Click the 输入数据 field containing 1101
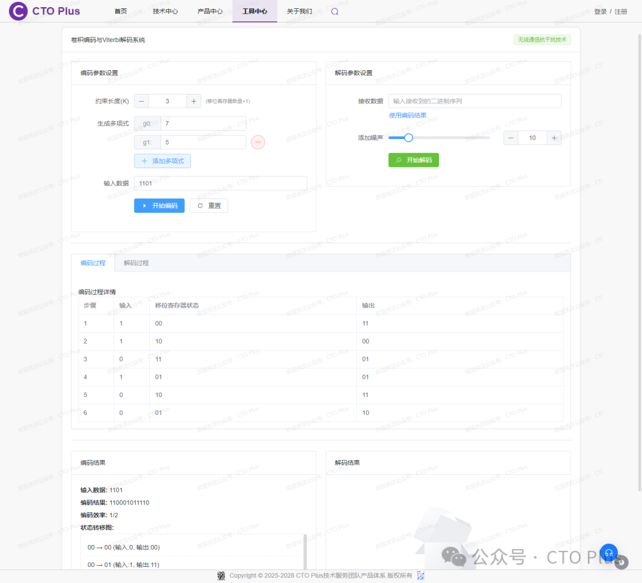 click(221, 184)
